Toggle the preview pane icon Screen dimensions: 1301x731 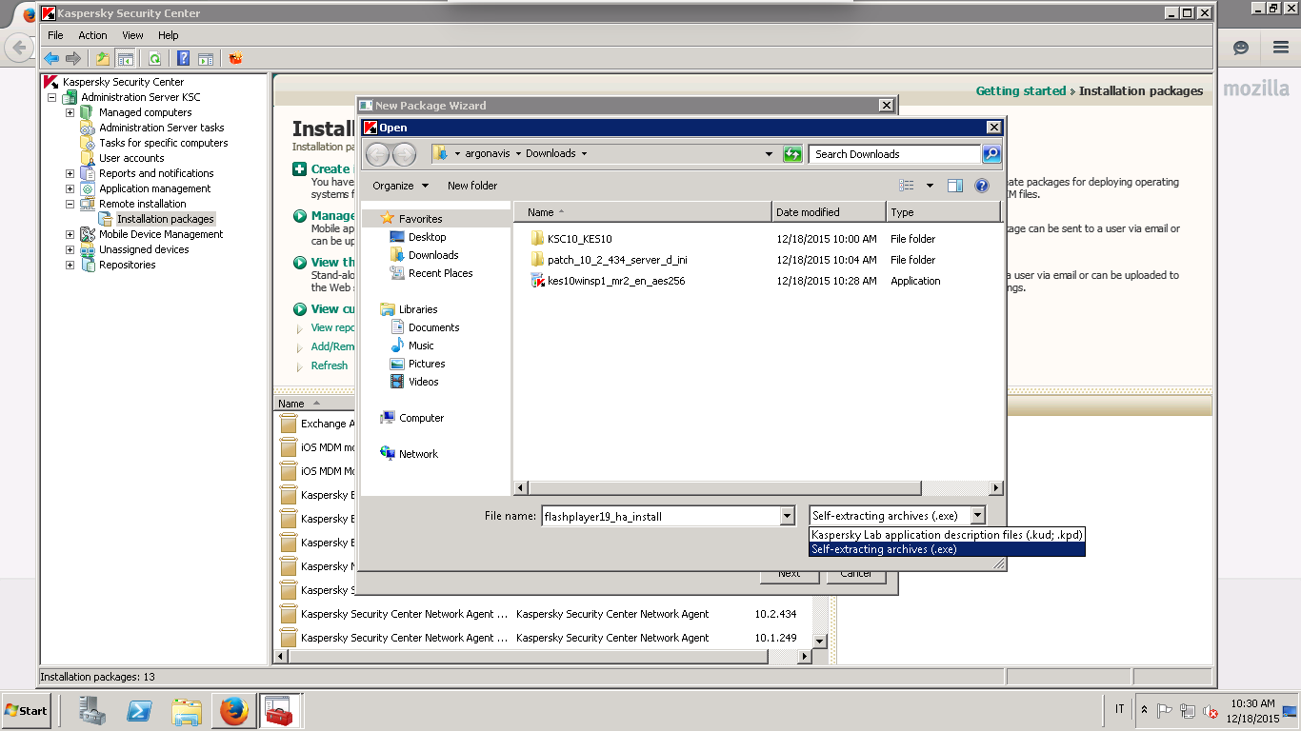pos(955,186)
